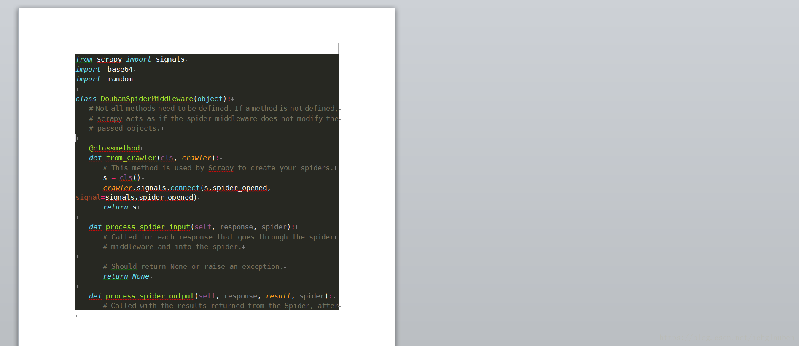Click the empty paragraph mark below code block
This screenshot has height=346, width=799.
coord(77,316)
